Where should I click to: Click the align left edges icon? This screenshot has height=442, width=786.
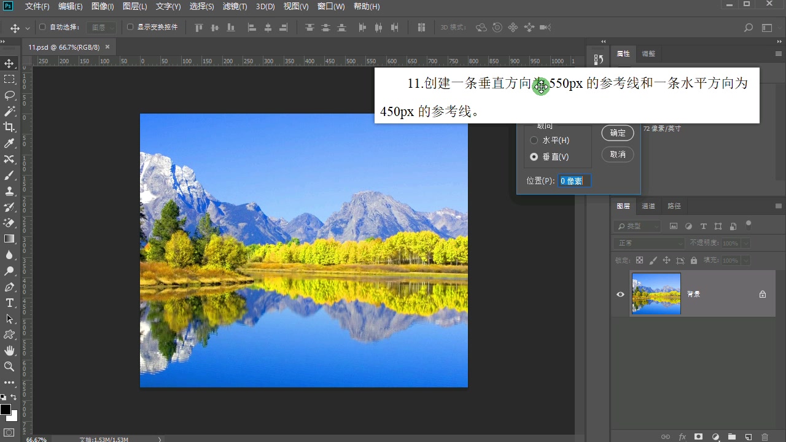(252, 28)
